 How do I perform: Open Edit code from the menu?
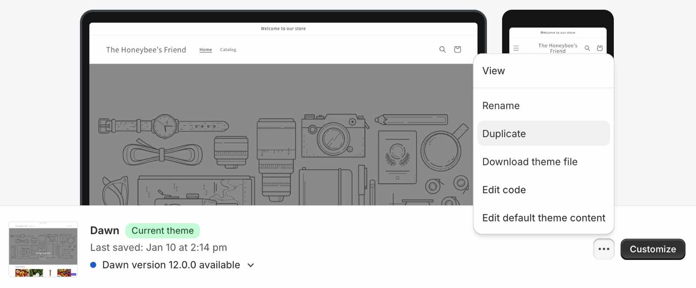[x=504, y=190]
